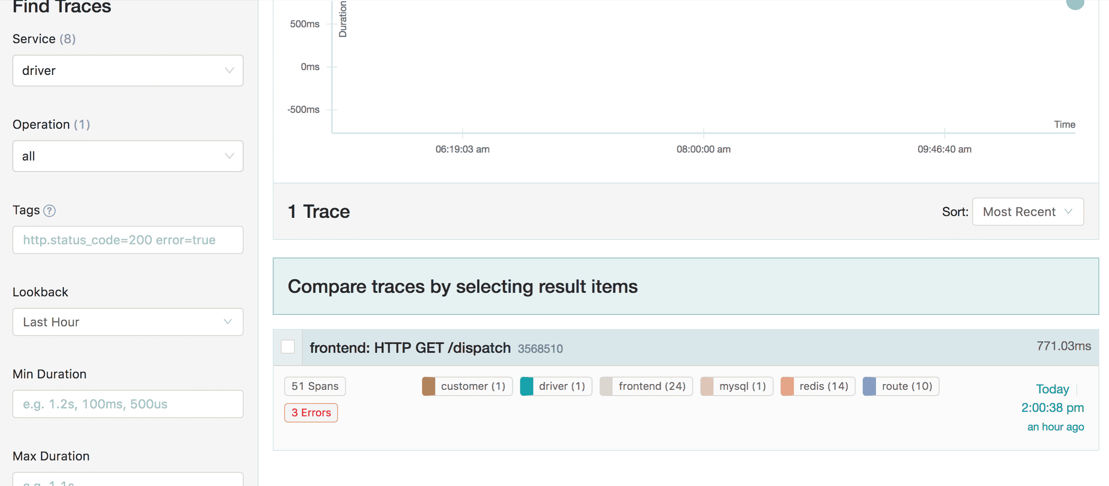1109x486 pixels.
Task: Click the customer (1) service tag
Action: [x=473, y=386]
